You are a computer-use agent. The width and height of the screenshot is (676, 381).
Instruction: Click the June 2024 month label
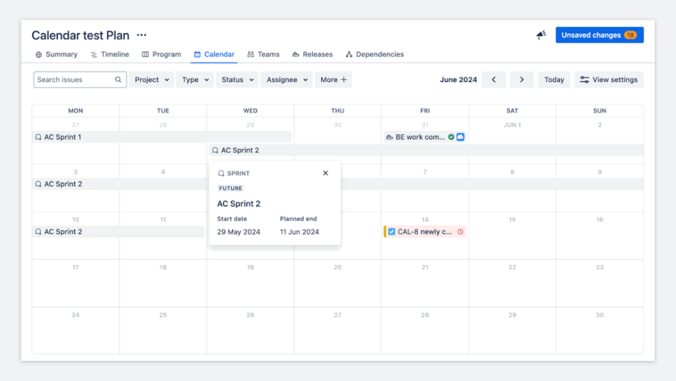click(x=459, y=80)
